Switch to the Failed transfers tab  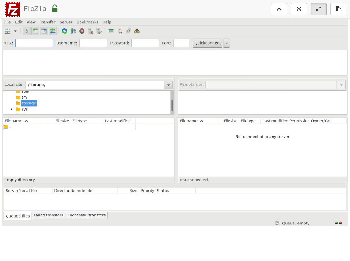[x=49, y=215]
